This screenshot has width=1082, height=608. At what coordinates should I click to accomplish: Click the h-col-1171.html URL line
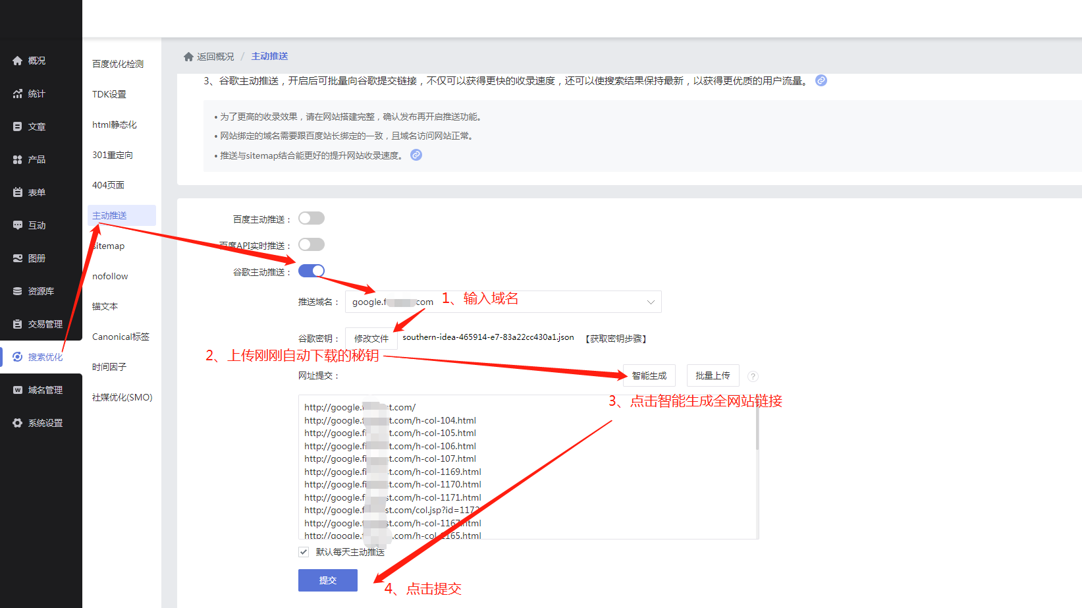[392, 497]
